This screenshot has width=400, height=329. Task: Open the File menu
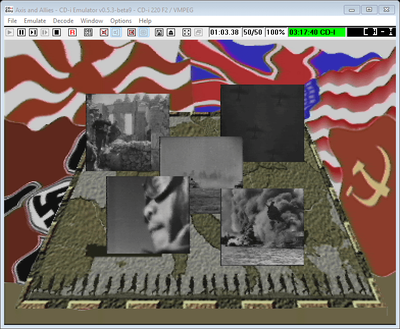point(12,21)
